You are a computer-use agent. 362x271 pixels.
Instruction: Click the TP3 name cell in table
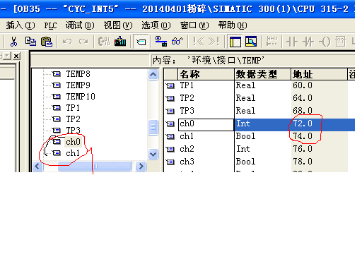coord(206,111)
